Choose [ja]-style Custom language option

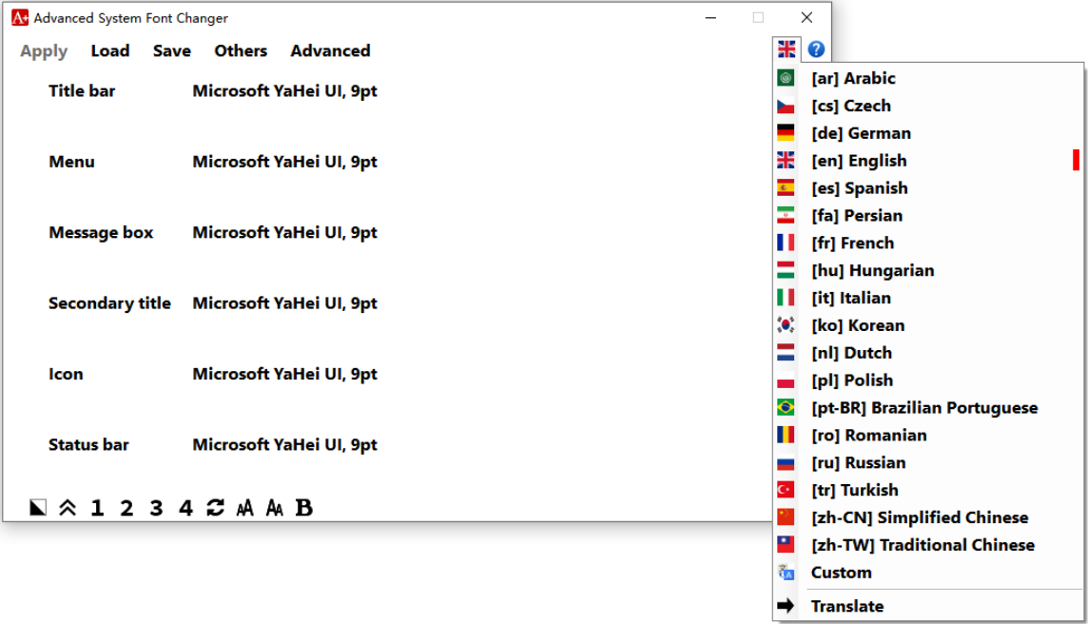841,572
